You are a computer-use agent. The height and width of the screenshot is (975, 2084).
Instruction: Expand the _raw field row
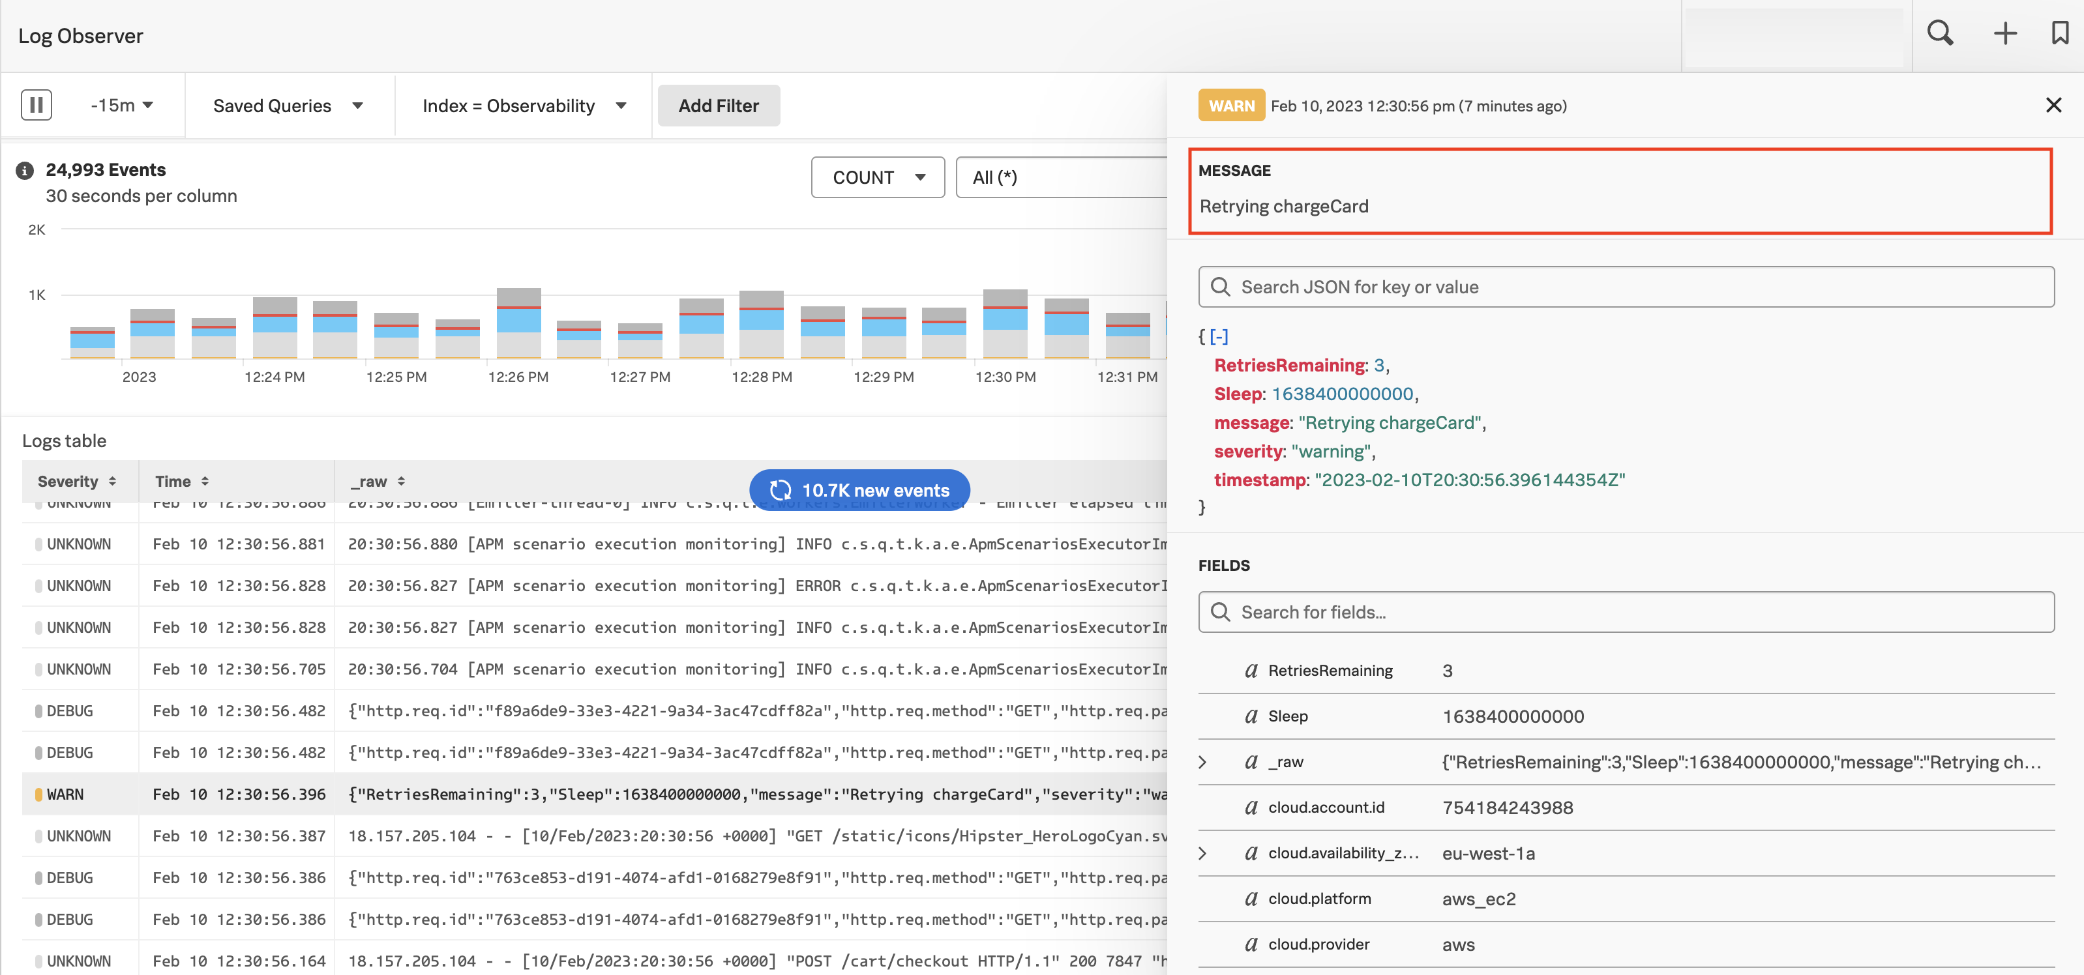tap(1203, 763)
